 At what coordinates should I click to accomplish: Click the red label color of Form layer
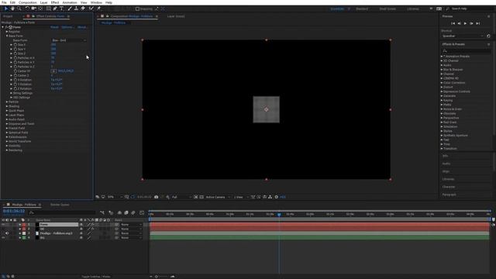pyautogui.click(x=24, y=225)
